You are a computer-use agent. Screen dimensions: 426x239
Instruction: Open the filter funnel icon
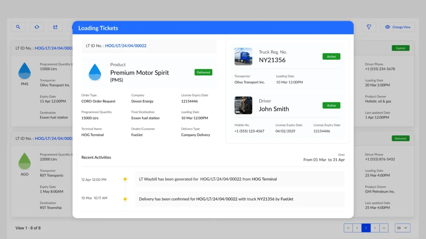coord(369,27)
